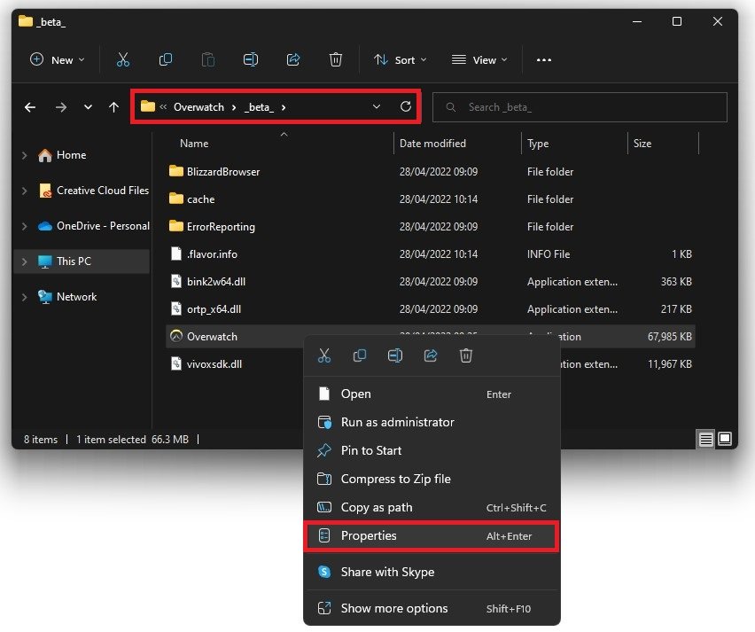Click the Delete trash icon in the toolbar

click(x=336, y=59)
